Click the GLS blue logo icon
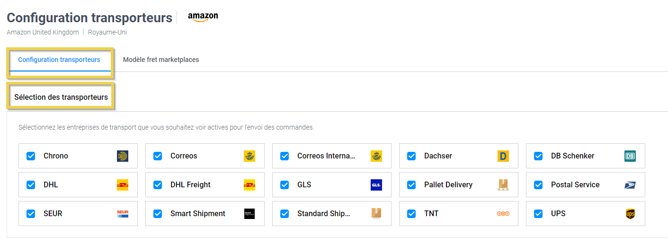Viewport: 668px width, 245px height. [376, 185]
